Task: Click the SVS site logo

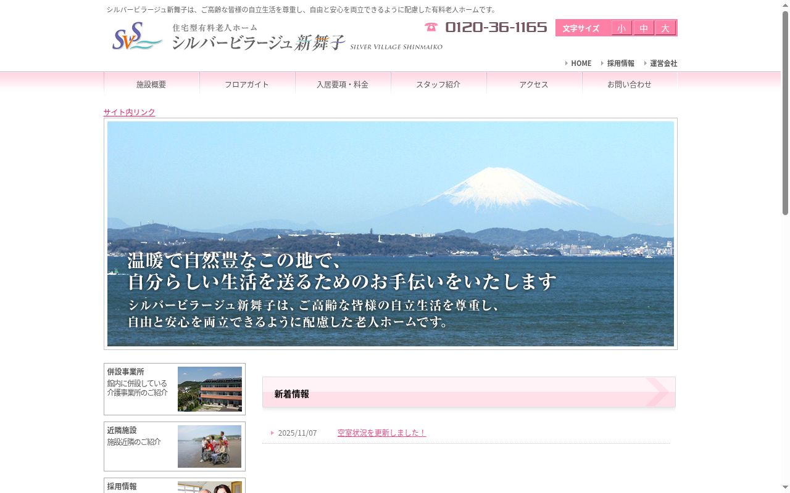Action: tap(137, 36)
